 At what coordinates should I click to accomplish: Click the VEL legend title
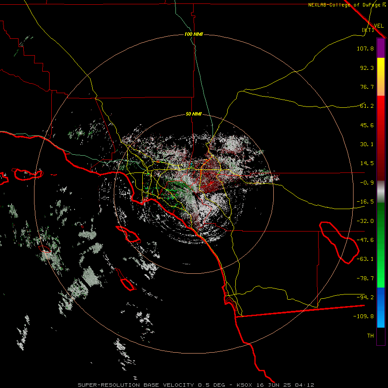click(379, 25)
